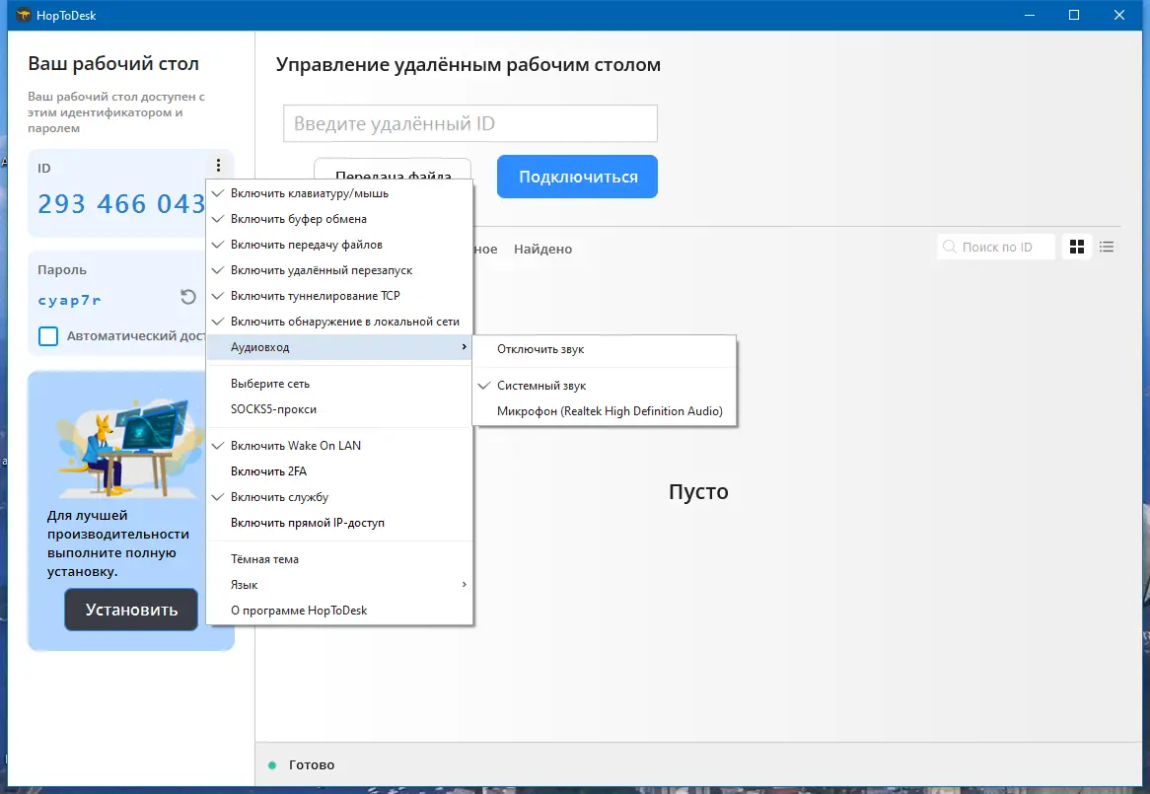The image size is (1150, 794).
Task: Expand the Language (Язык) submenu
Action: tap(339, 585)
